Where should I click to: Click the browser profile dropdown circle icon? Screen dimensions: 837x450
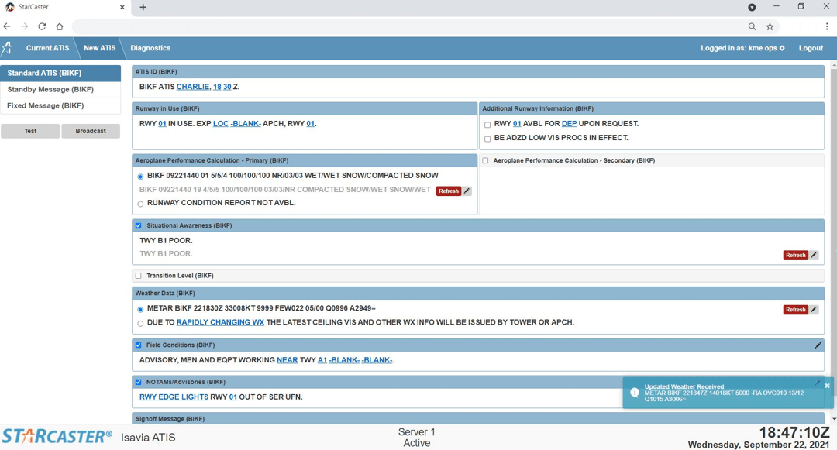coord(752,7)
